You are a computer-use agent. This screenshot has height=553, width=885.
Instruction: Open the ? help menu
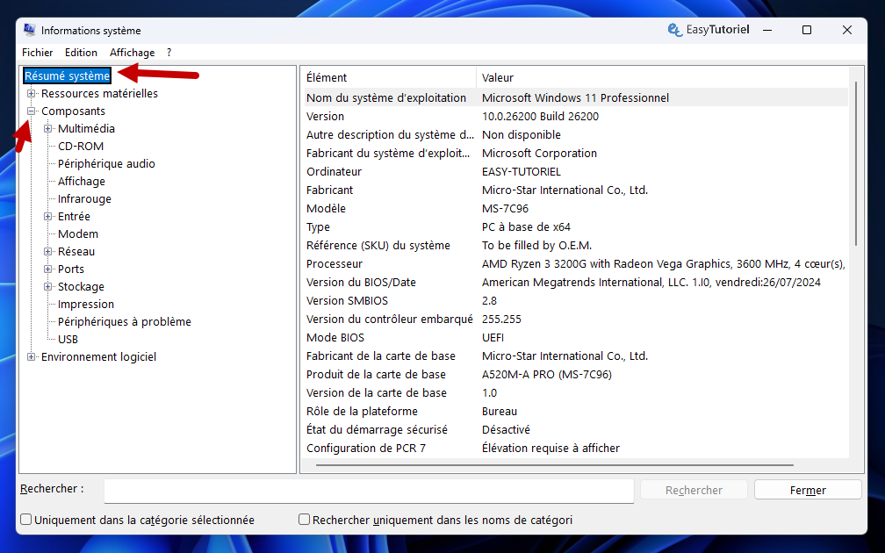click(x=169, y=53)
